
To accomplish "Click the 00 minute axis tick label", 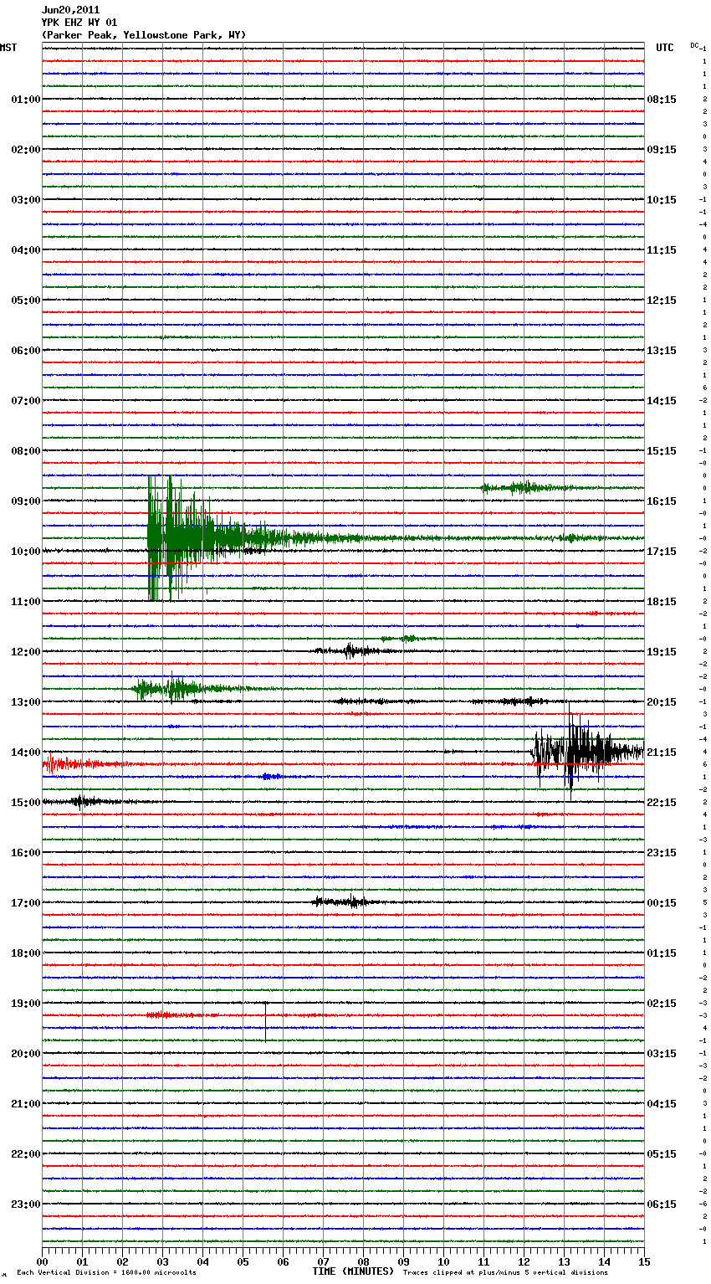I will [x=42, y=1261].
